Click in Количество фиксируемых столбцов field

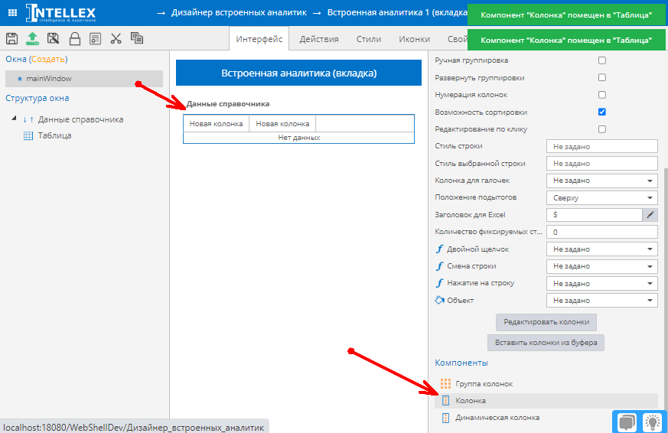coord(602,232)
